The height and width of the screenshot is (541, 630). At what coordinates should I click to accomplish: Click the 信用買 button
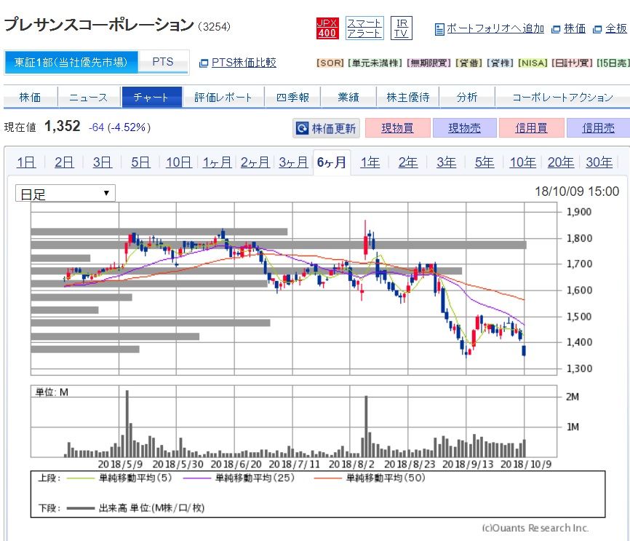(x=531, y=128)
